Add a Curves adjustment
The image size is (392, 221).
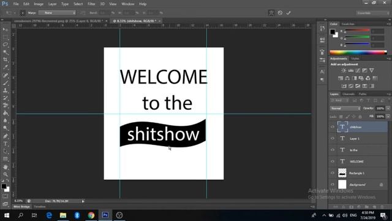358,71
